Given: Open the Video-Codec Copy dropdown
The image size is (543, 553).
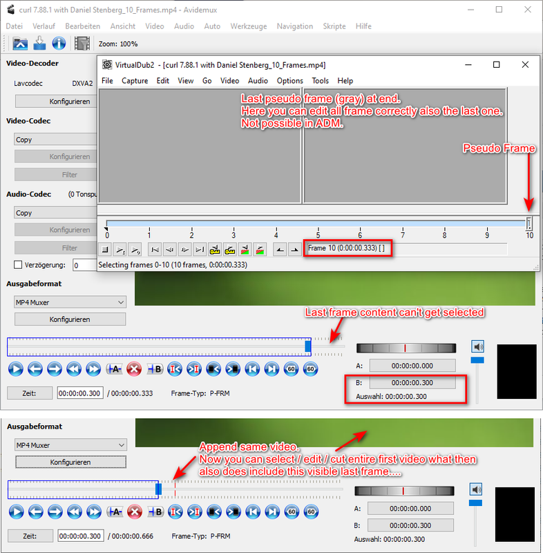Looking at the screenshot, I should [56, 140].
